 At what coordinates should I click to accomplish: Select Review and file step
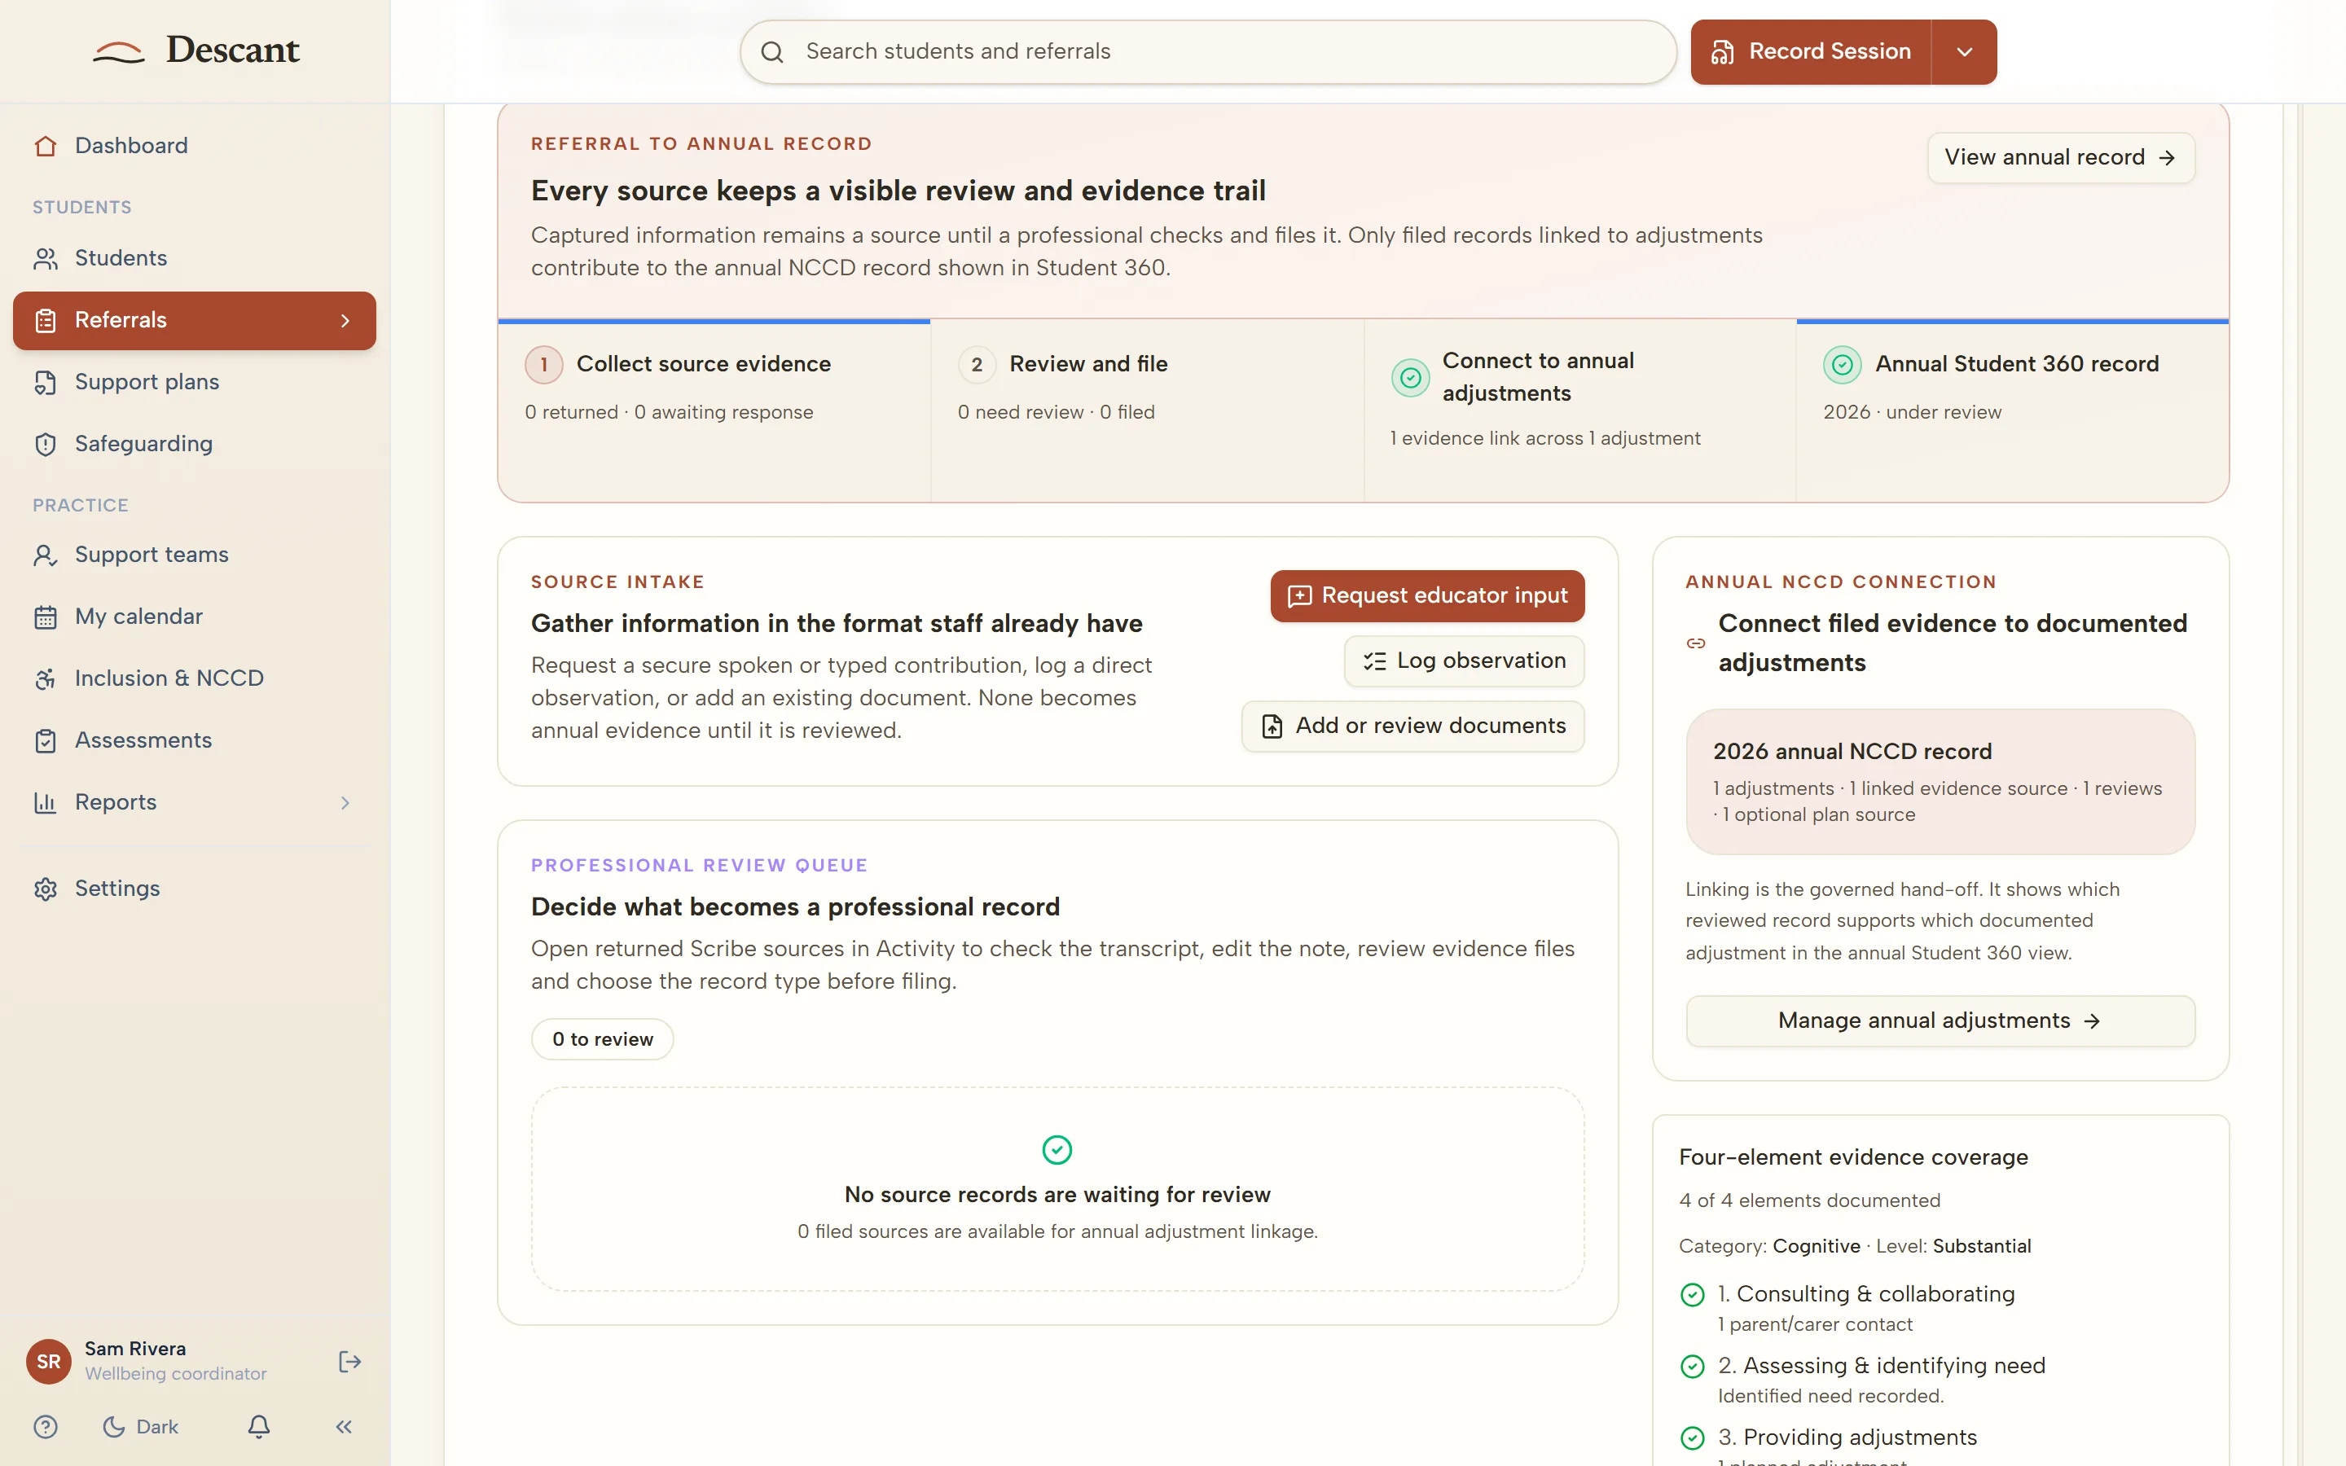[1147, 411]
